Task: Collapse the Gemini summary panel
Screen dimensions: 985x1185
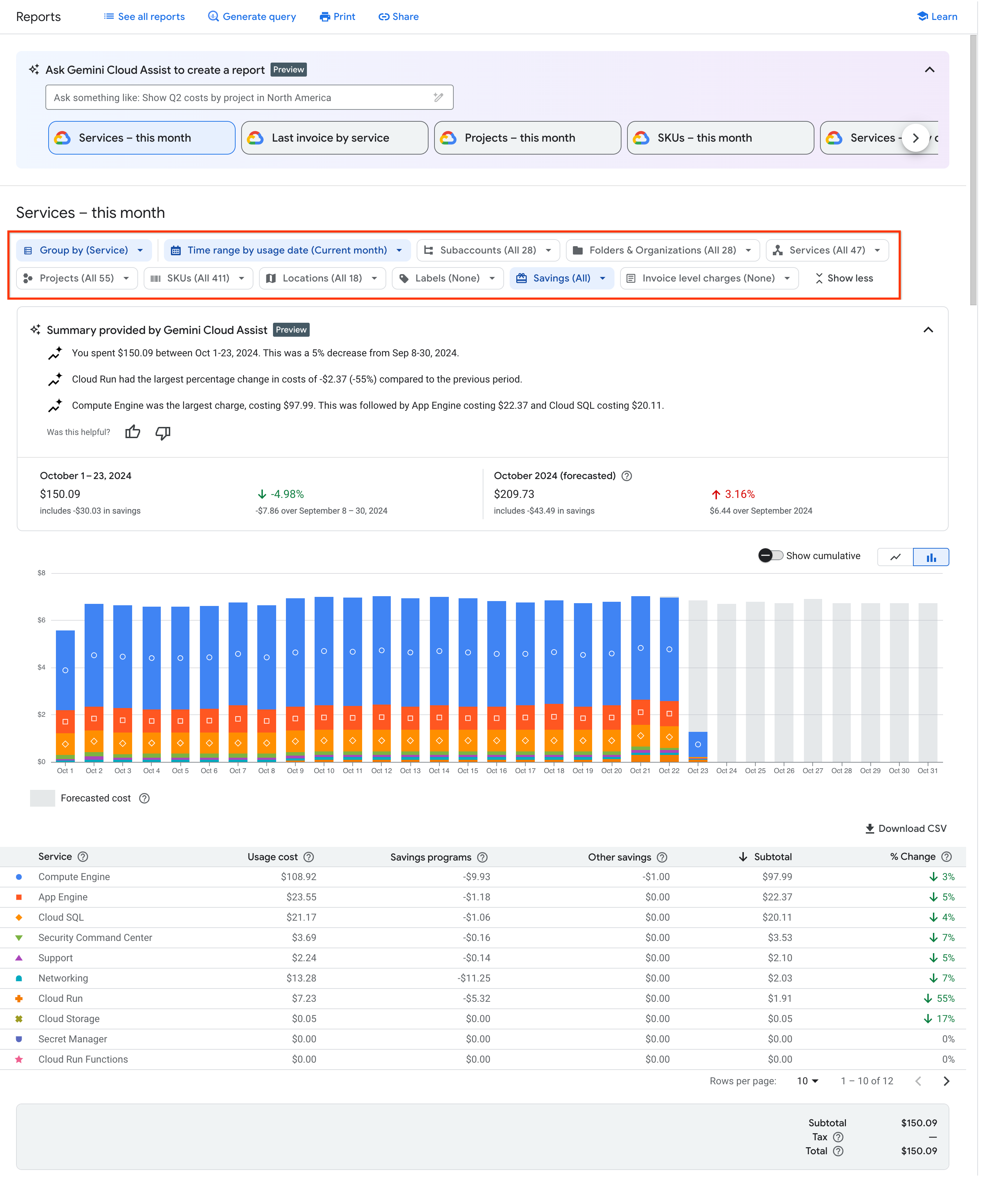Action: (928, 329)
